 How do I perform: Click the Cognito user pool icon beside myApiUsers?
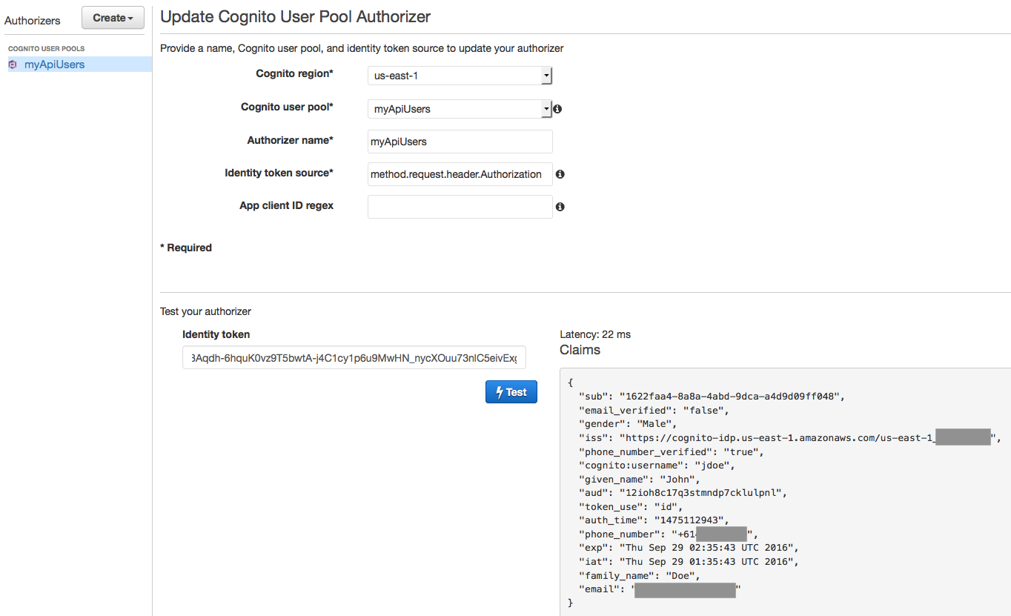(x=13, y=64)
